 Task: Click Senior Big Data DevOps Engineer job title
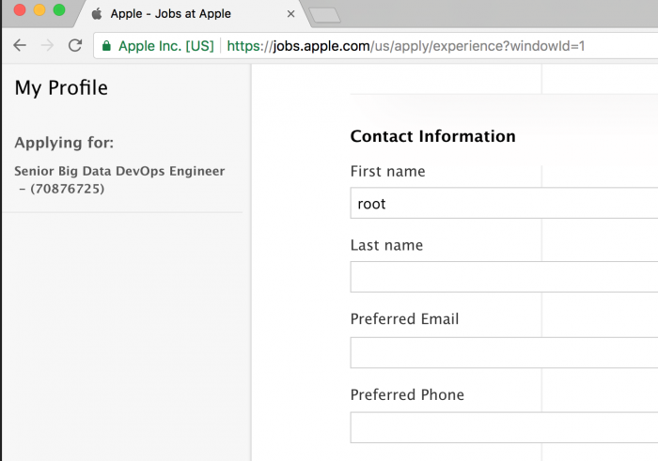click(x=119, y=179)
